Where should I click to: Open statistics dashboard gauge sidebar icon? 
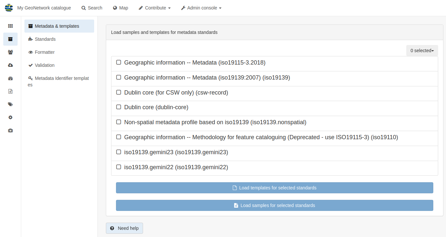click(10, 78)
